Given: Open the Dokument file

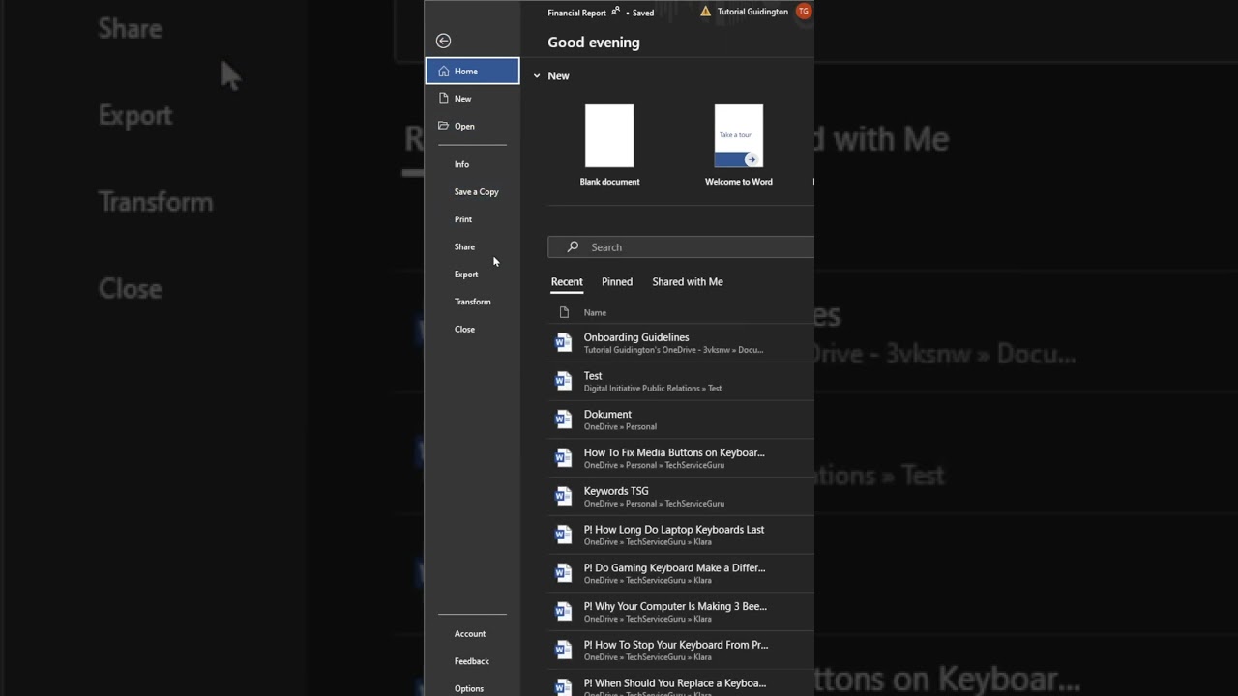Looking at the screenshot, I should [x=681, y=420].
